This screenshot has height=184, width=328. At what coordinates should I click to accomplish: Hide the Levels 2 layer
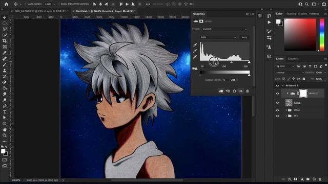click(278, 94)
